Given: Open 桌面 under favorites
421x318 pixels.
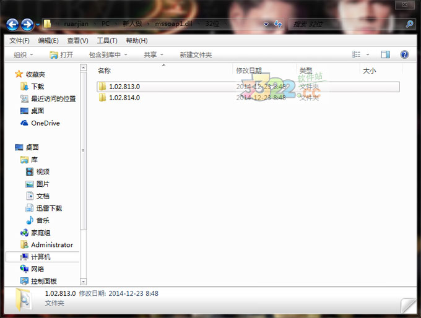Looking at the screenshot, I should 38,111.
